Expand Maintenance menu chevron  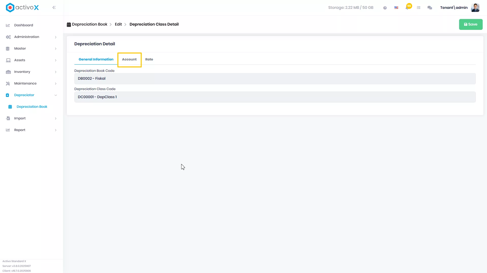pos(56,84)
